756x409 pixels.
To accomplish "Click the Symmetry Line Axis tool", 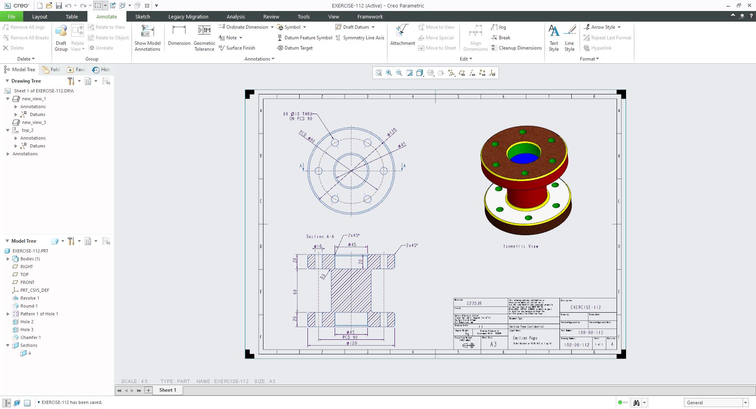I will [360, 38].
